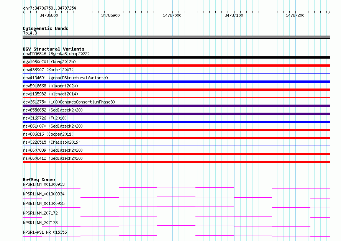Viewport: 341px width, 241px height.
Task: Click the red nsv6606412 variant bar
Action: [x=176, y=162]
